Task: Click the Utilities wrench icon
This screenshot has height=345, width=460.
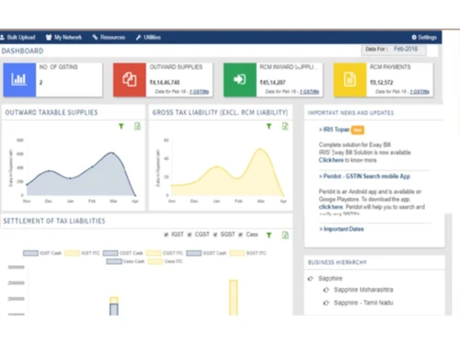Action: pyautogui.click(x=139, y=38)
